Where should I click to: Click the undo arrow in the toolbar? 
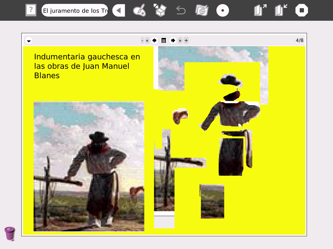tap(181, 11)
